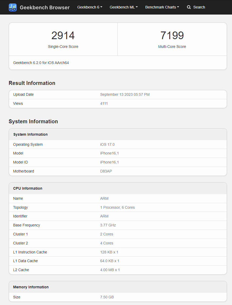This screenshot has height=305, width=232.
Task: Click the Memory Size value 7.50 GB
Action: click(x=107, y=297)
